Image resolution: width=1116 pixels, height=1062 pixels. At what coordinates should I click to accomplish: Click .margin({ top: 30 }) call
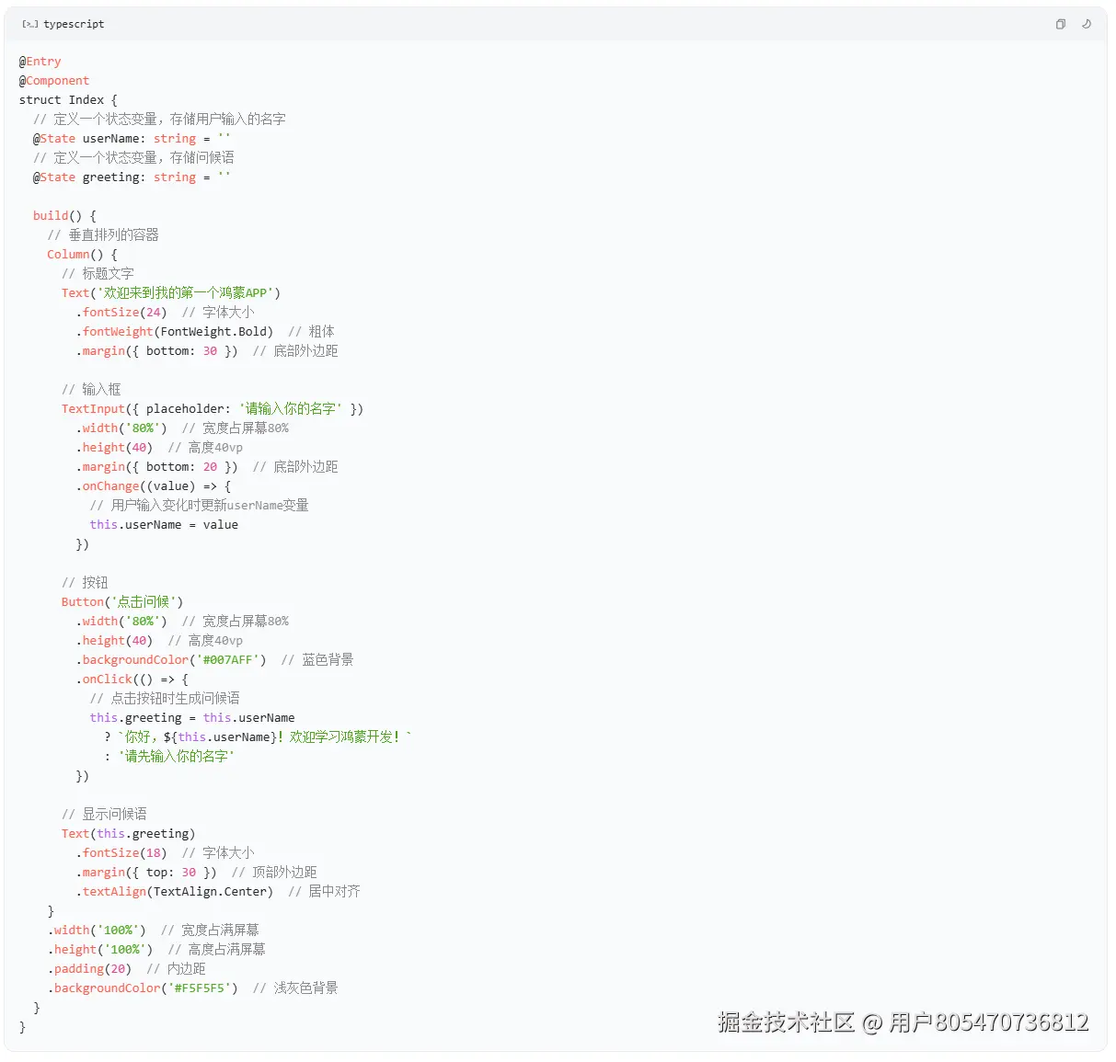coord(146,873)
